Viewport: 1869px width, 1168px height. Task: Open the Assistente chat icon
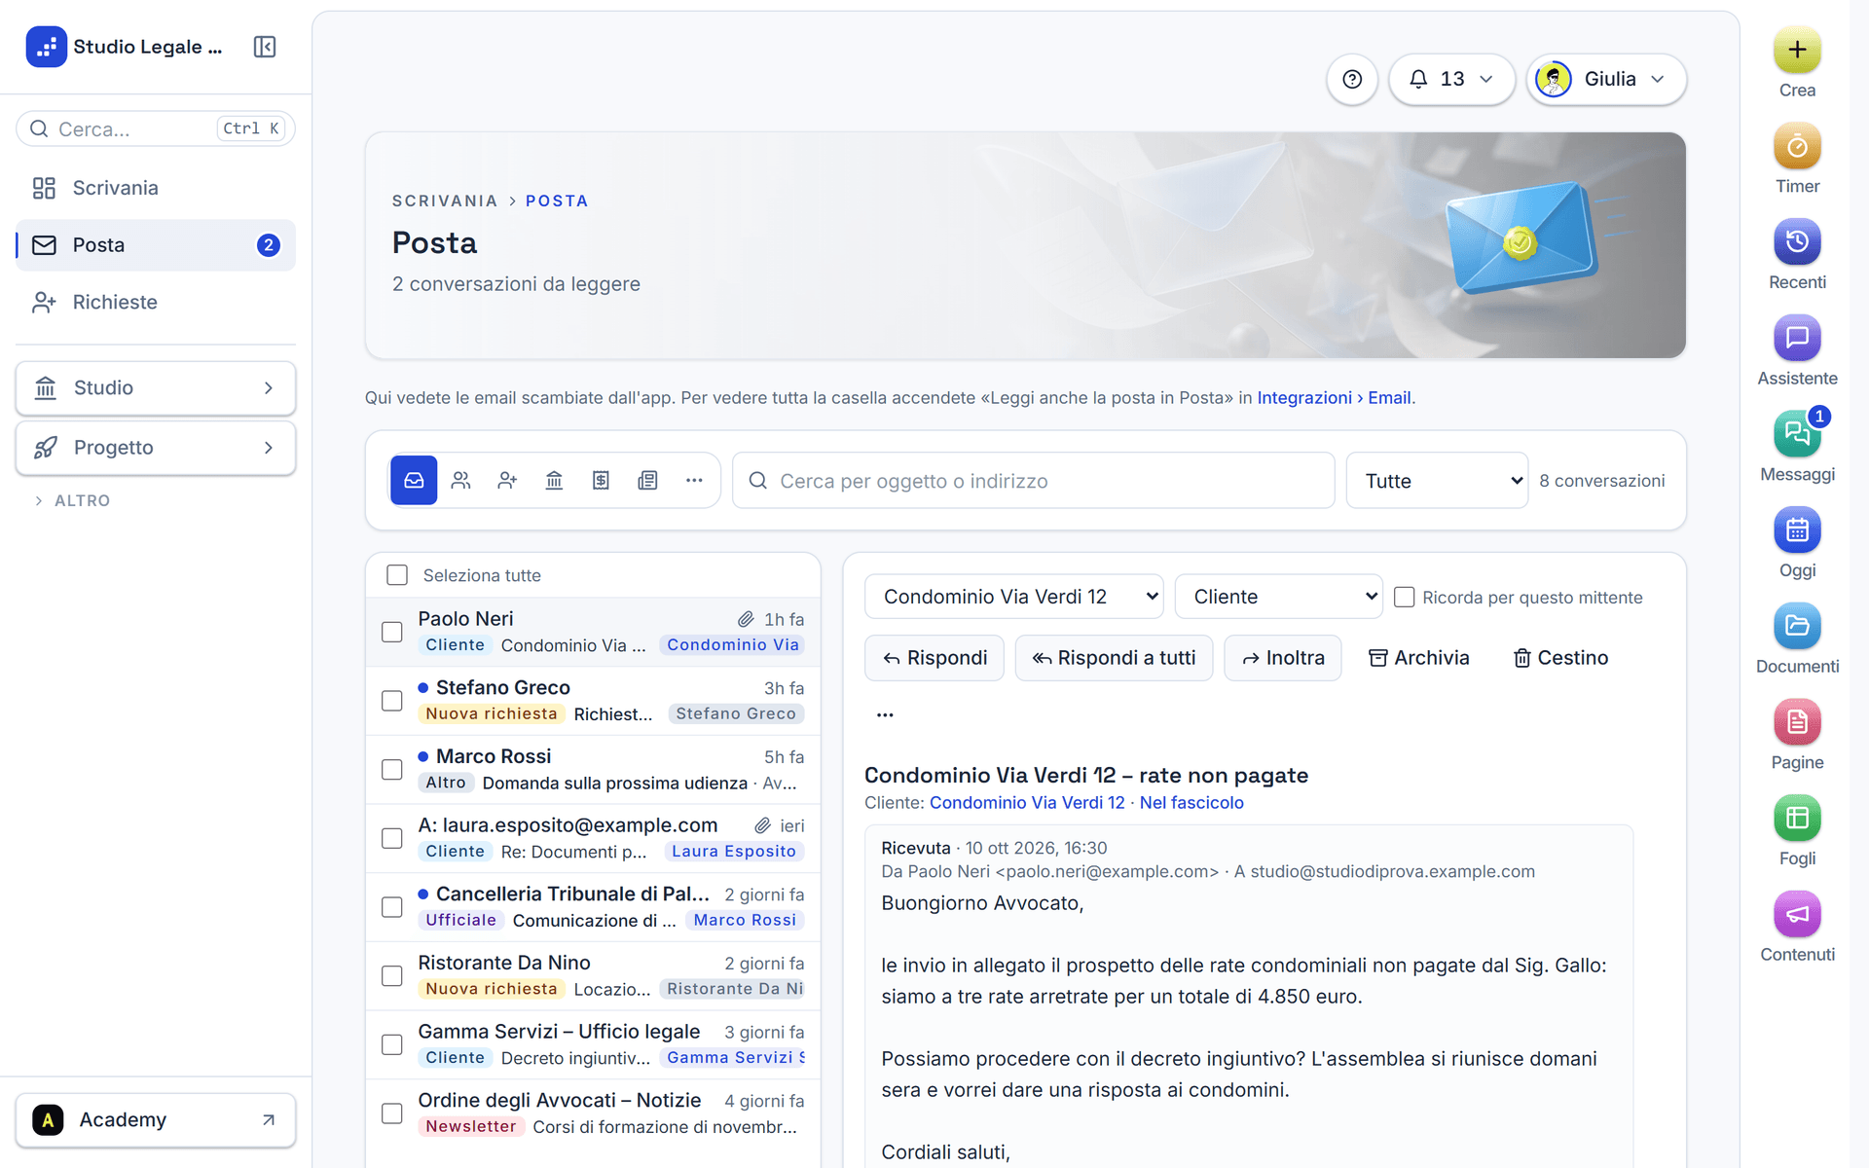point(1797,338)
